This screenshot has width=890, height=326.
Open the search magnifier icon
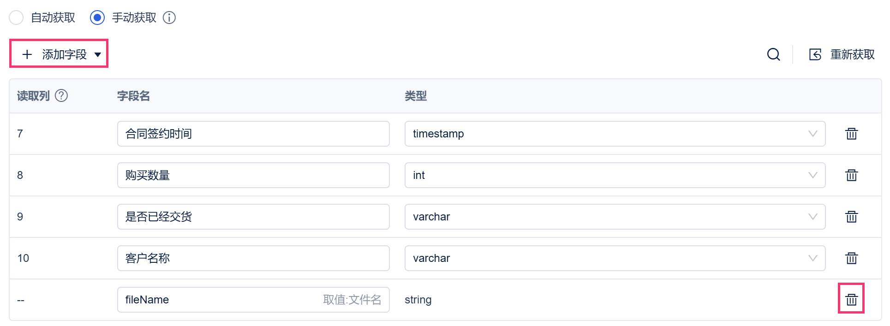tap(774, 54)
